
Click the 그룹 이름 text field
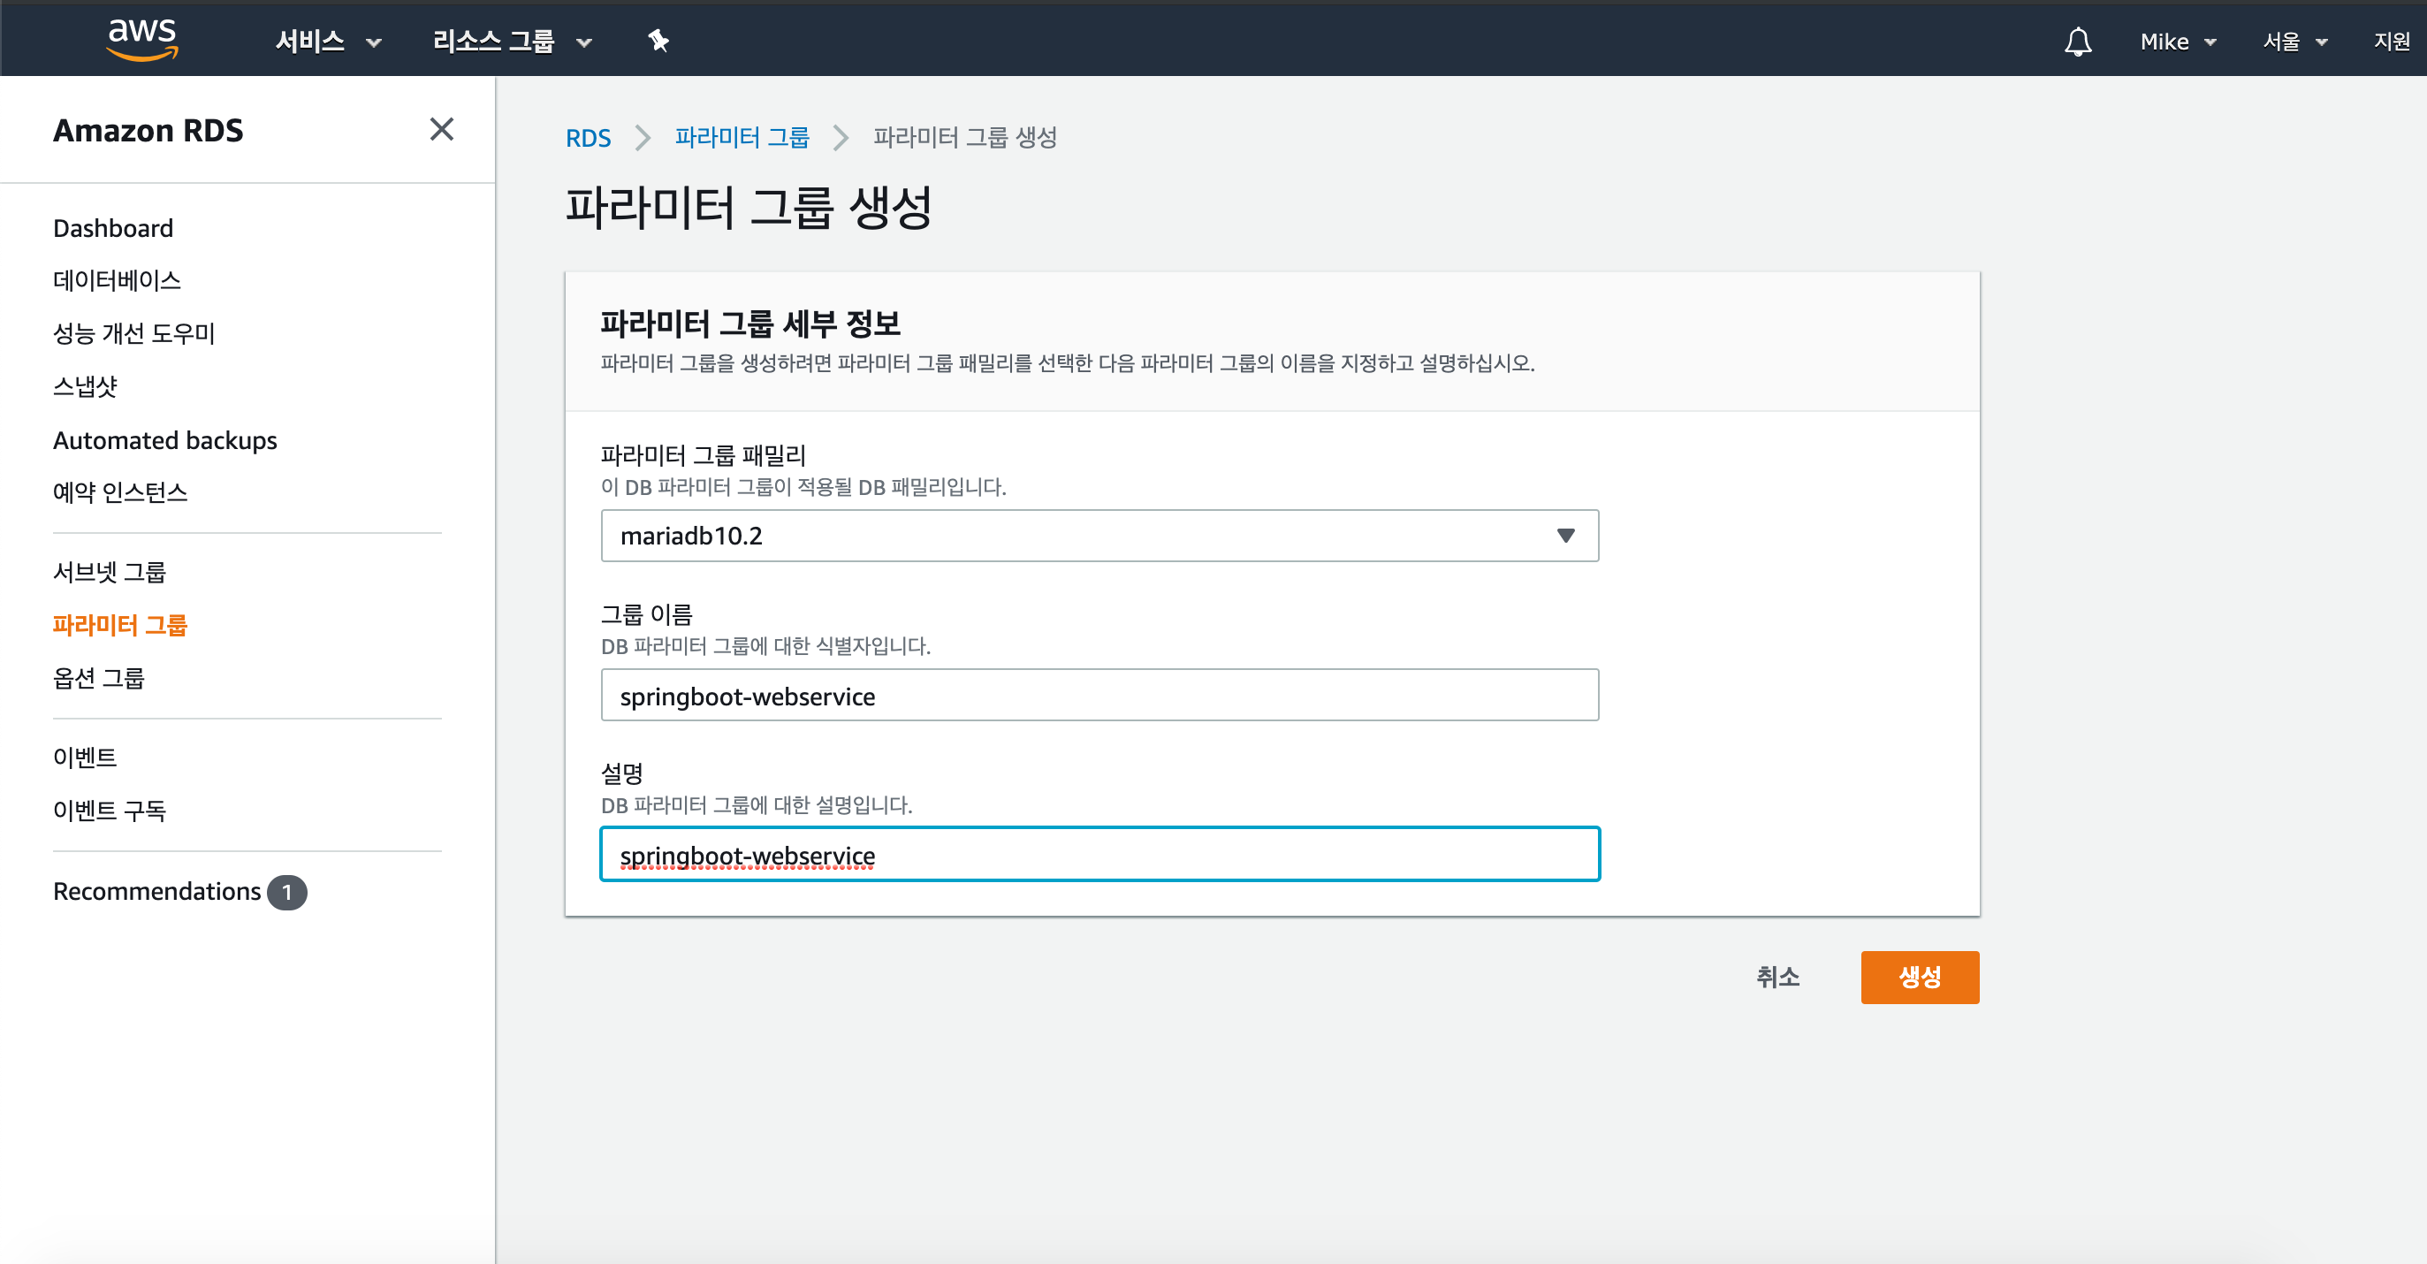tap(1099, 696)
